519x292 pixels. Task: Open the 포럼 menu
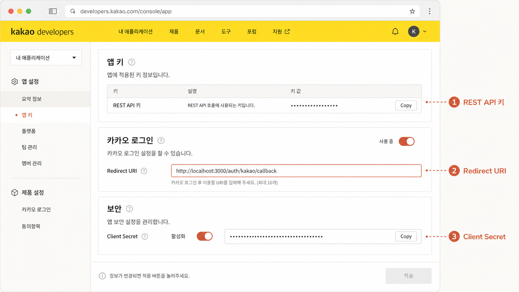pos(252,31)
